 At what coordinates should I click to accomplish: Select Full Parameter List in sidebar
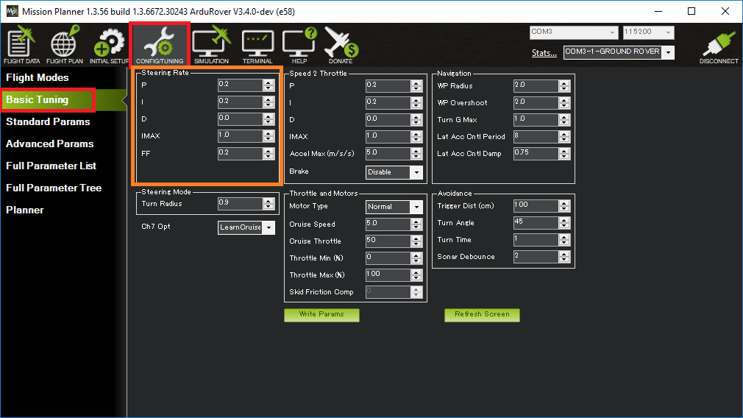[x=51, y=166]
